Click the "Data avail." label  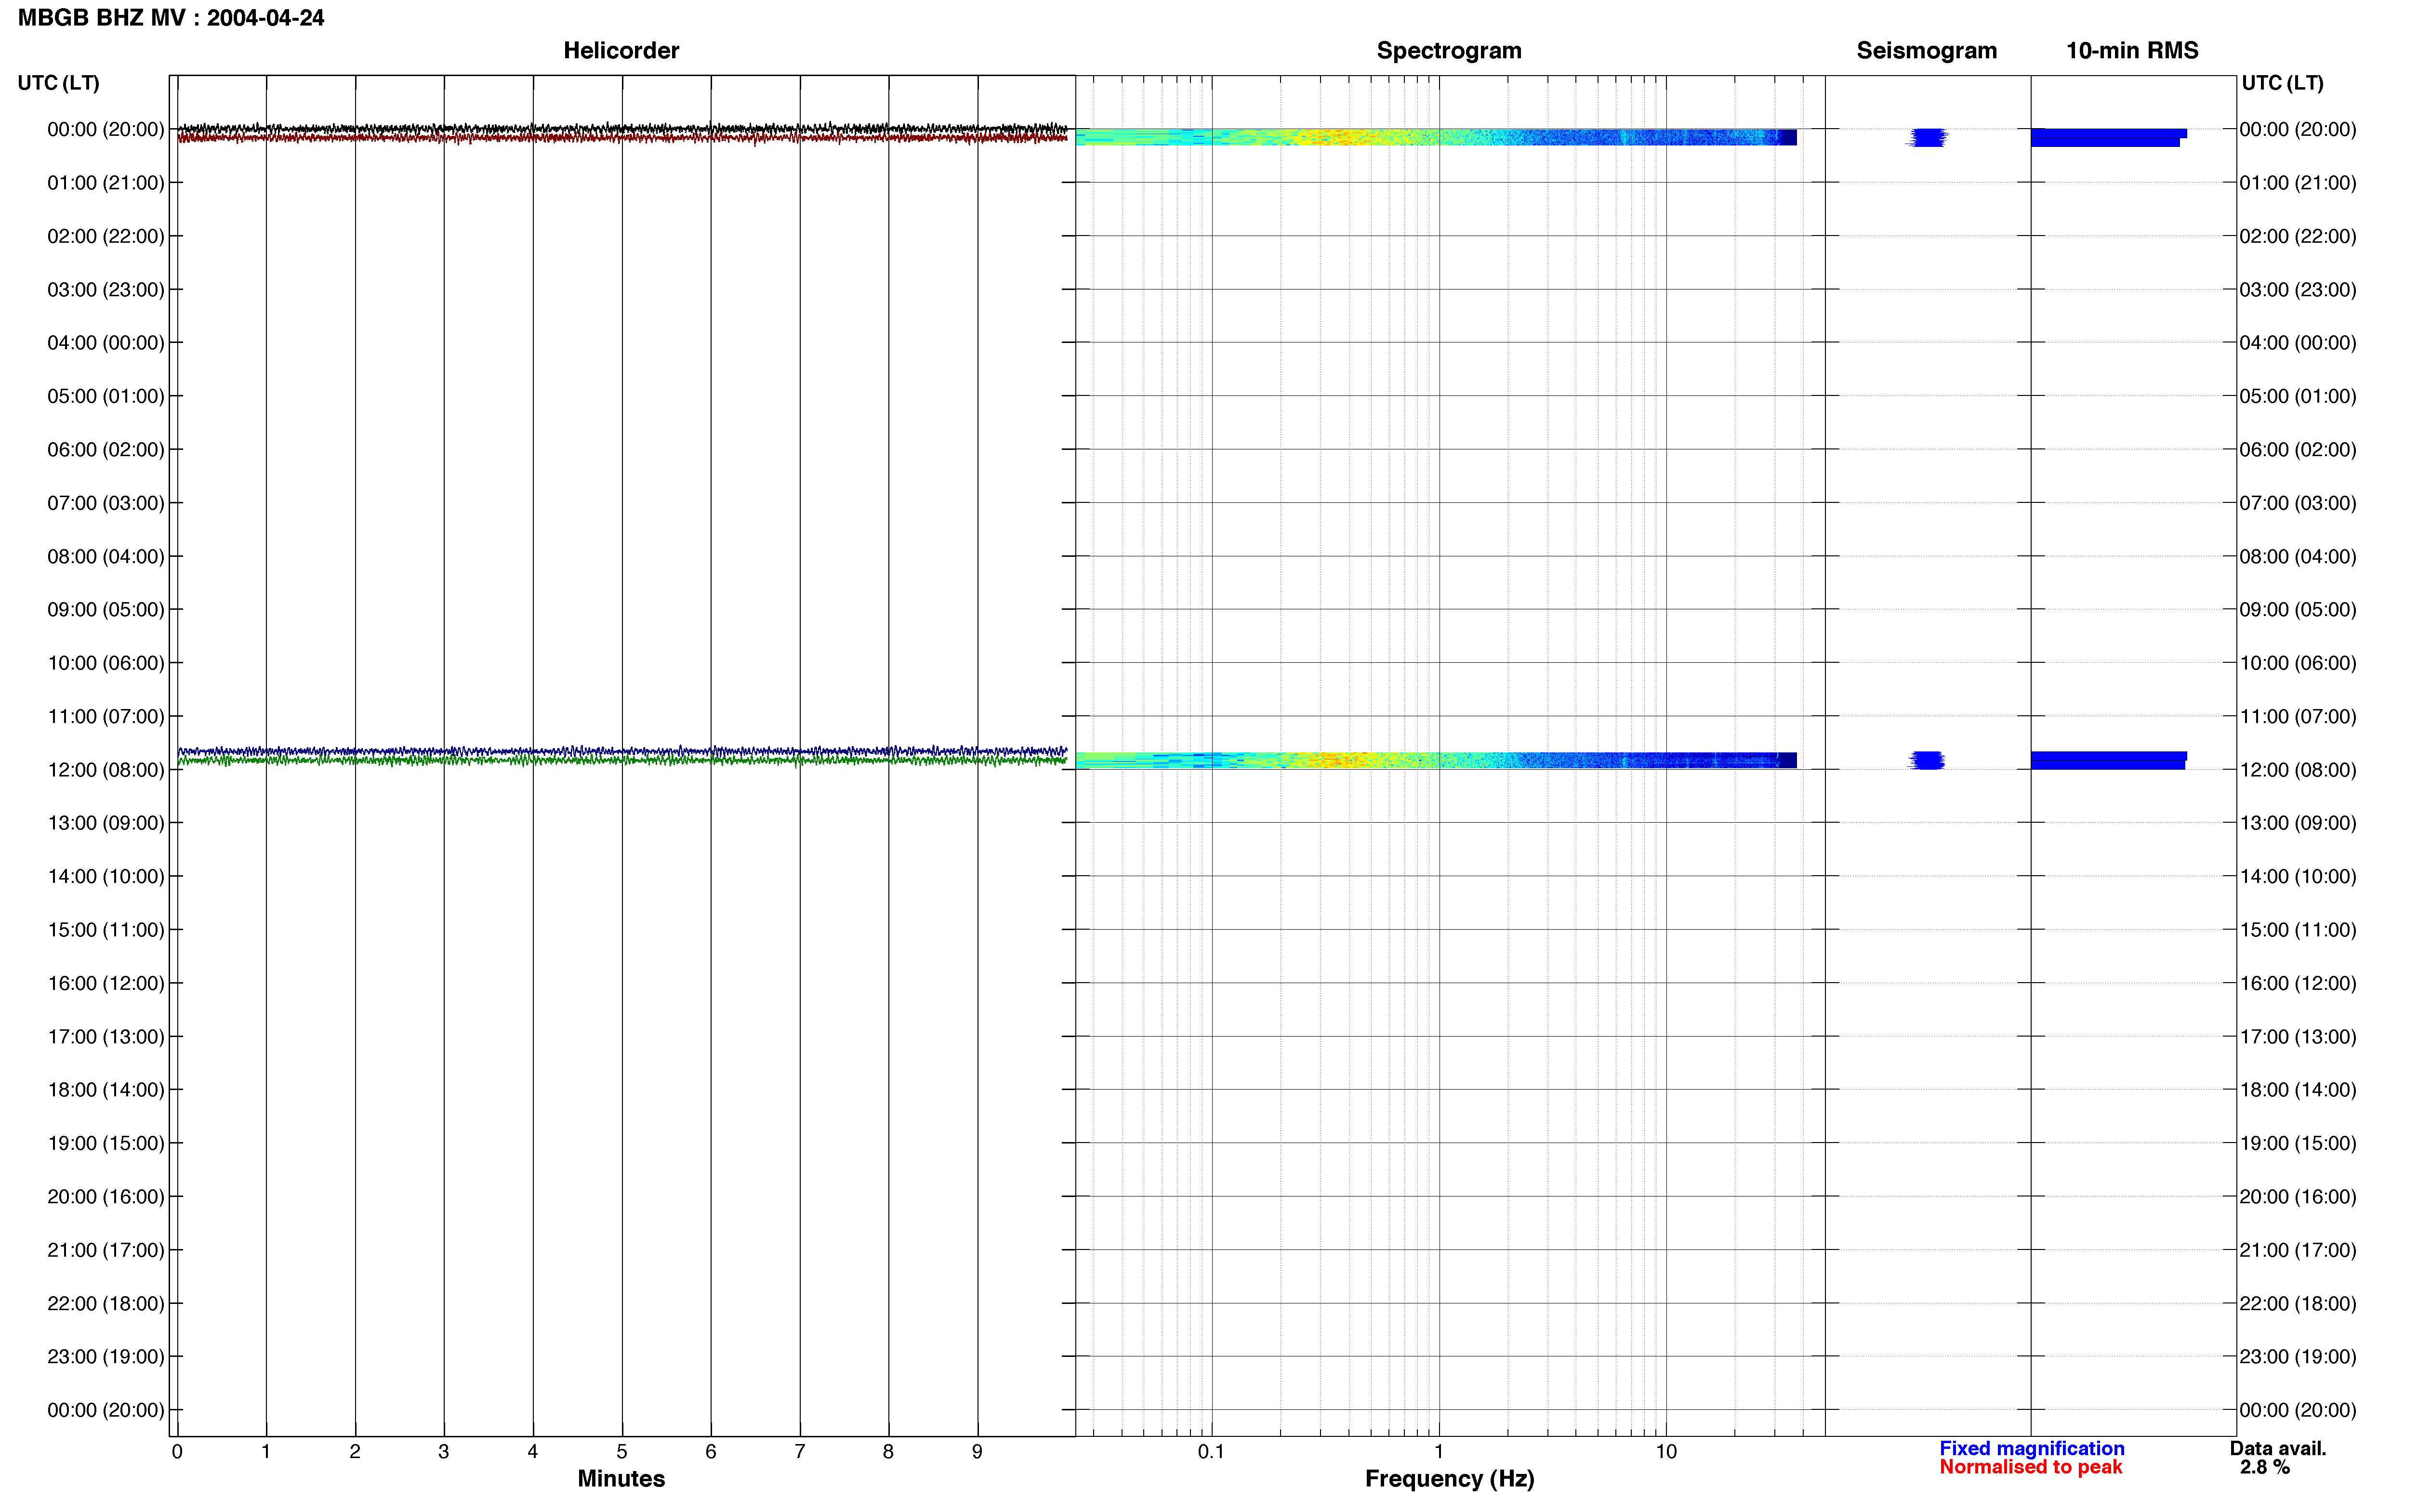(2278, 1448)
